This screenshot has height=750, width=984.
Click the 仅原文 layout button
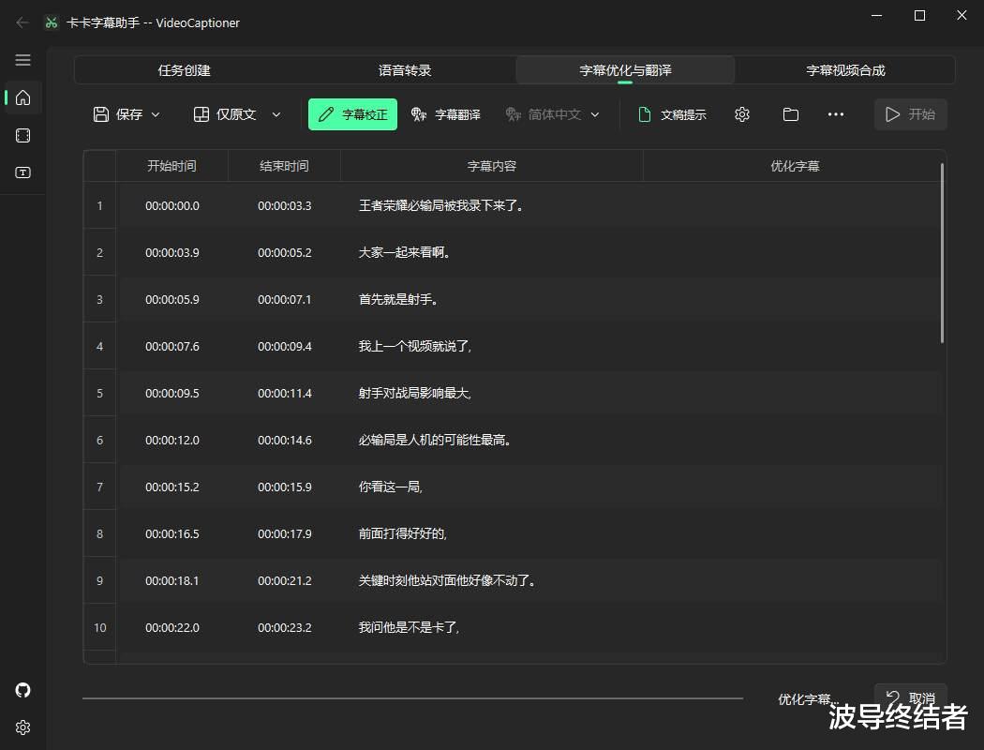(225, 114)
